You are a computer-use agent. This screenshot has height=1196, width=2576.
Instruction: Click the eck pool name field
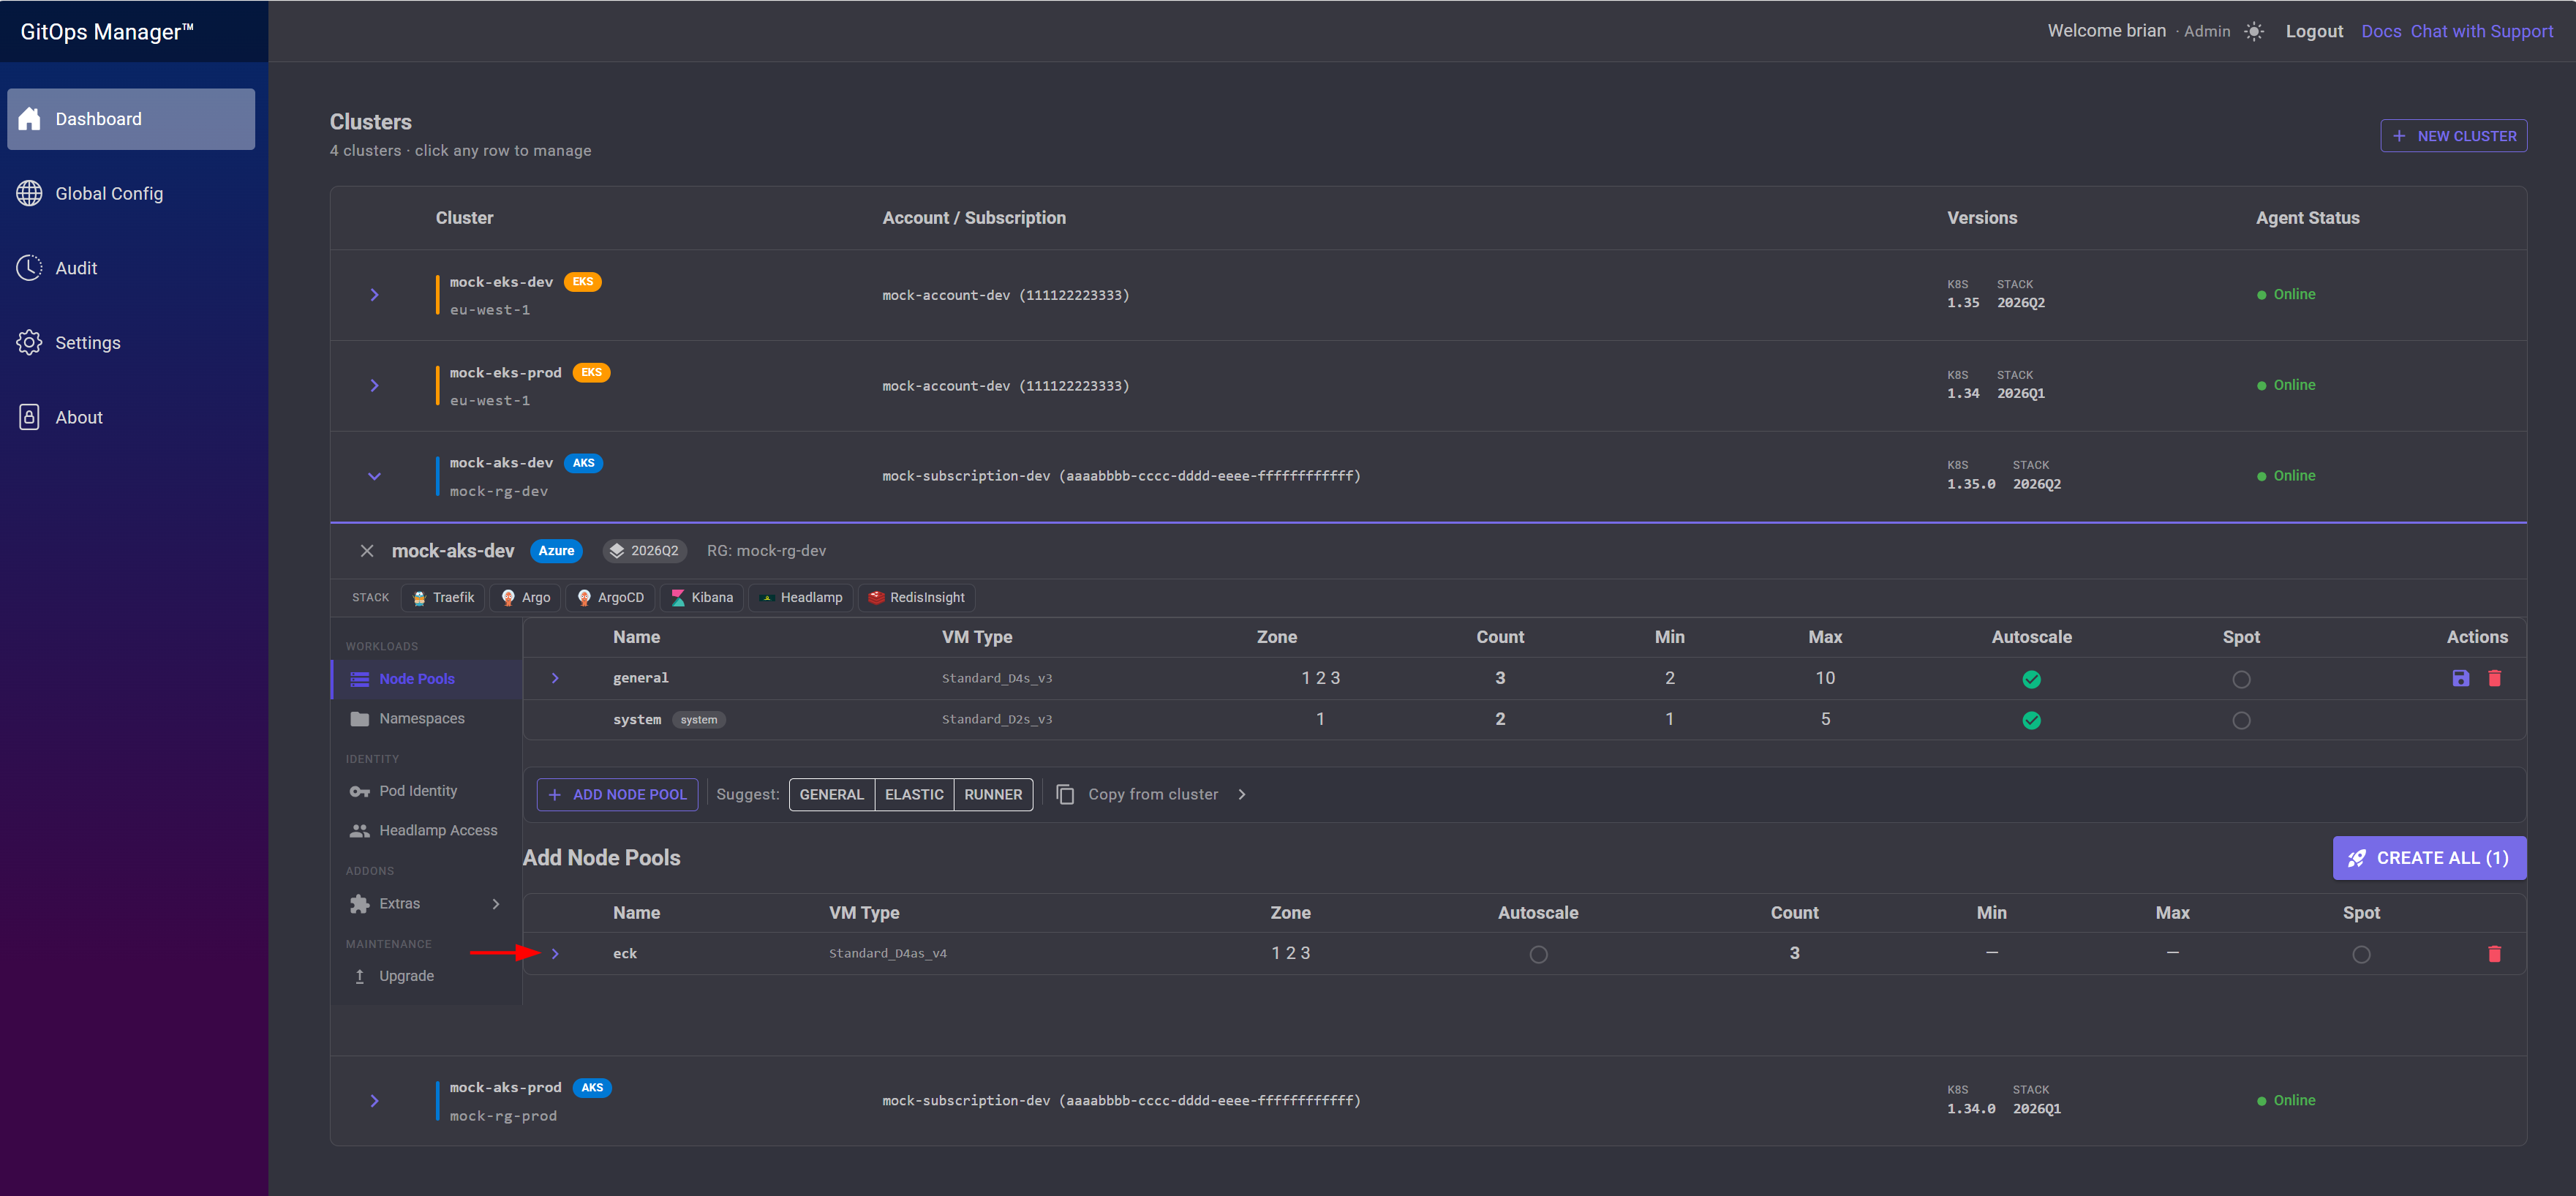[x=625, y=954]
